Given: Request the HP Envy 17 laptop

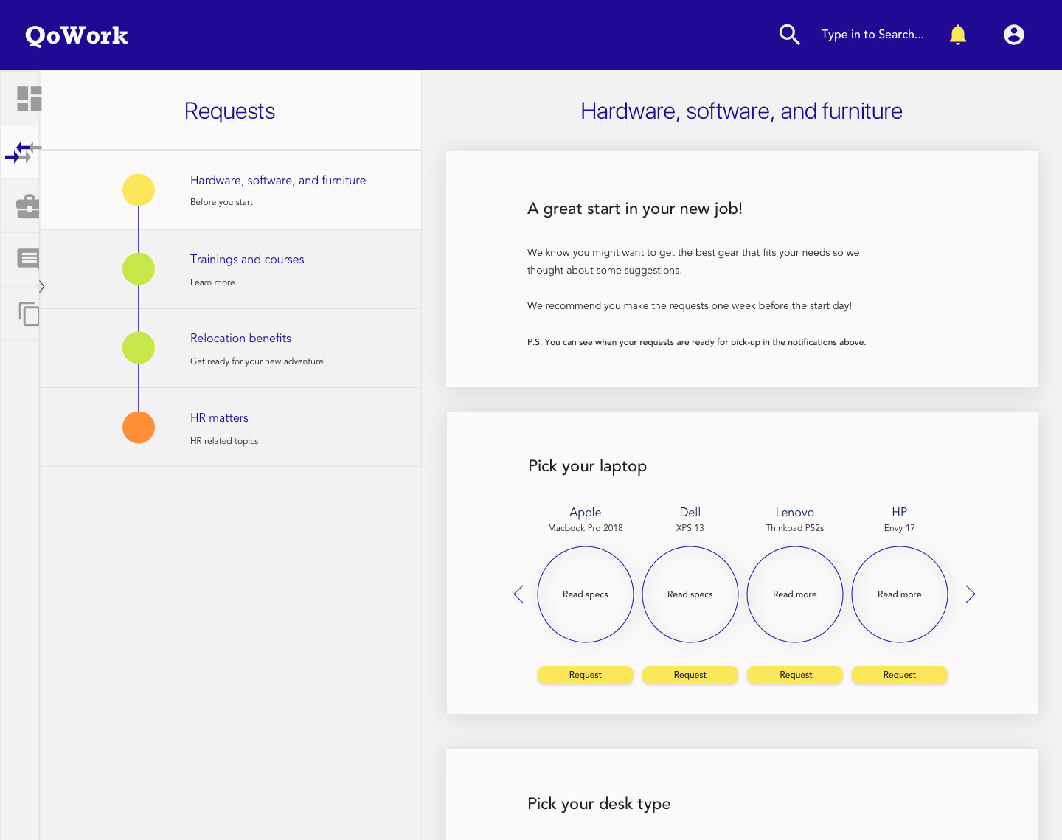Looking at the screenshot, I should point(899,675).
